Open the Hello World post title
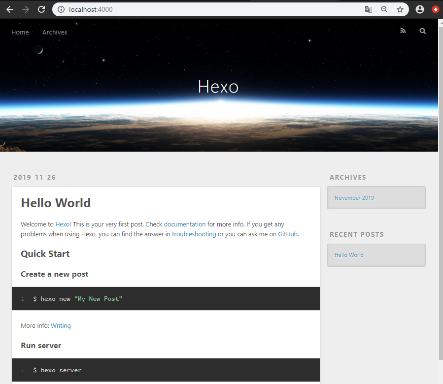The height and width of the screenshot is (384, 443). point(56,203)
